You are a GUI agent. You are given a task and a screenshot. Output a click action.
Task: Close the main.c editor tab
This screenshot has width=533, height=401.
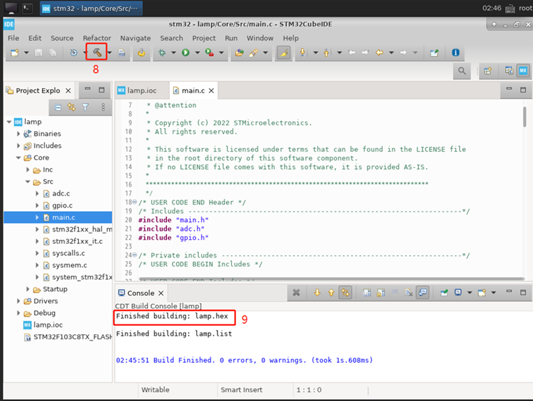[211, 91]
